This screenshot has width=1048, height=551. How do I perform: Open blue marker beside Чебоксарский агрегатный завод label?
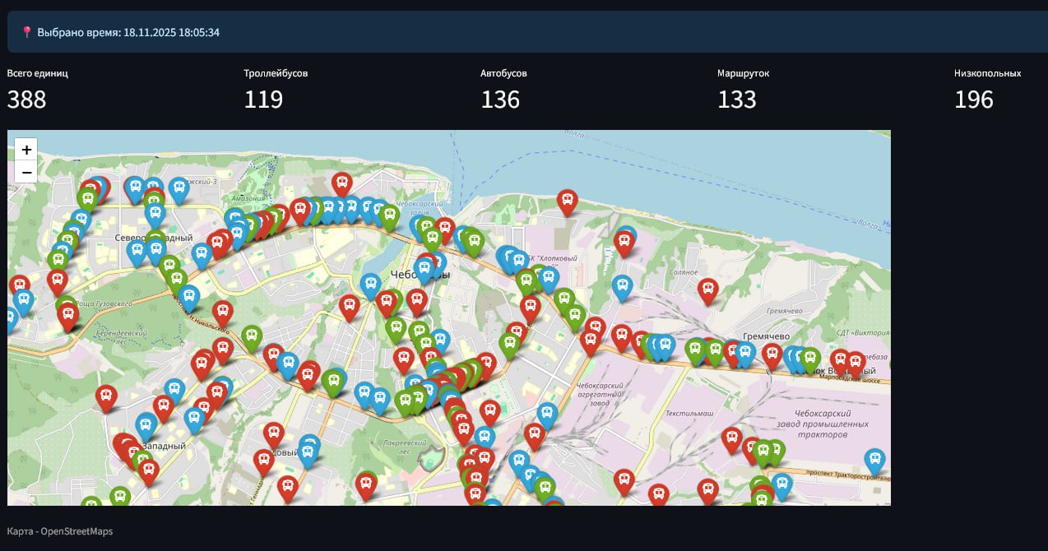click(547, 414)
